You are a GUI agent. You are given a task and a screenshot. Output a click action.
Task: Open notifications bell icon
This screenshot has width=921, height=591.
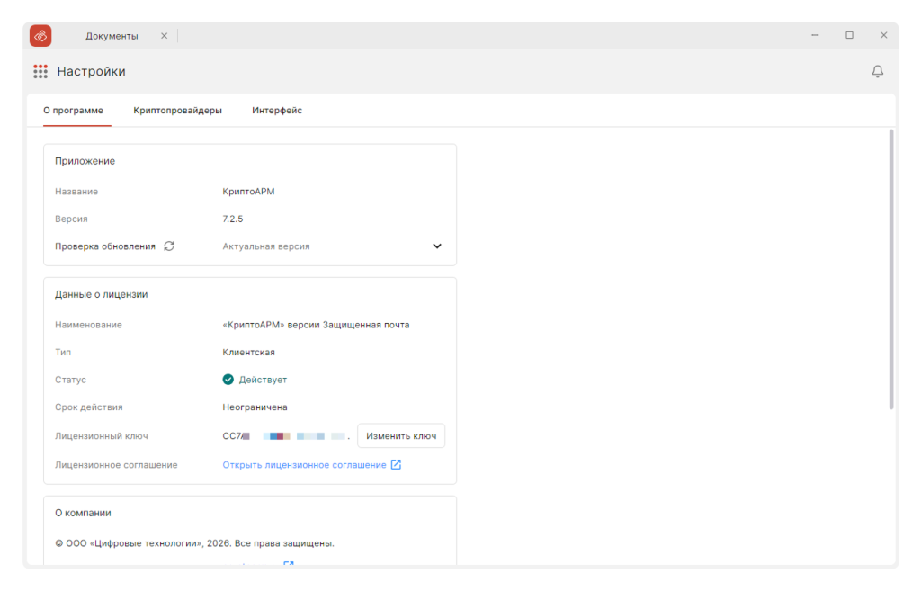tap(877, 72)
